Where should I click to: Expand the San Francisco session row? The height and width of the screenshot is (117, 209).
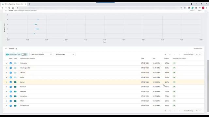pyautogui.click(x=6, y=106)
